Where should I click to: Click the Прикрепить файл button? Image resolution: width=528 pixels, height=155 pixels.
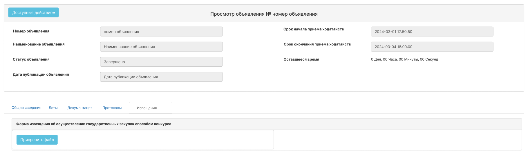37,140
